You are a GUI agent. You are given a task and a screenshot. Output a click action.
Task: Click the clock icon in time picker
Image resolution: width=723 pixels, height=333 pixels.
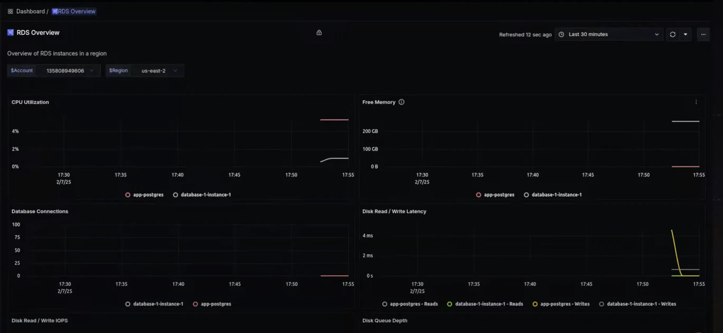[561, 35]
